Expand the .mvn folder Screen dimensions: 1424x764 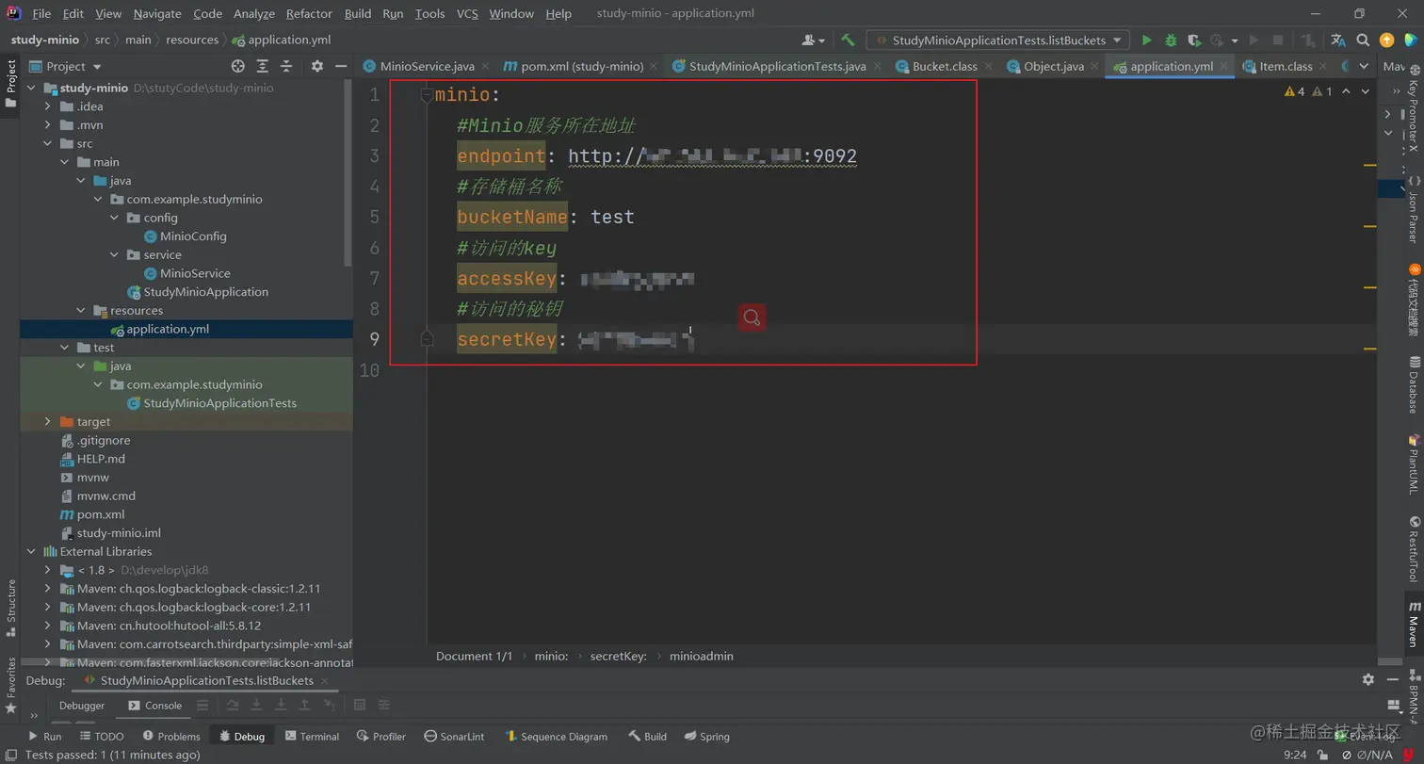click(48, 125)
